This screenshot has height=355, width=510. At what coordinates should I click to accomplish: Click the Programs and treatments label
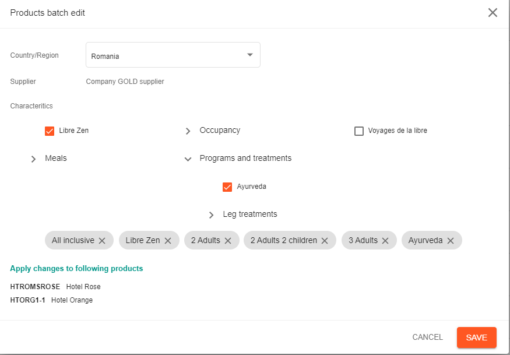click(245, 158)
